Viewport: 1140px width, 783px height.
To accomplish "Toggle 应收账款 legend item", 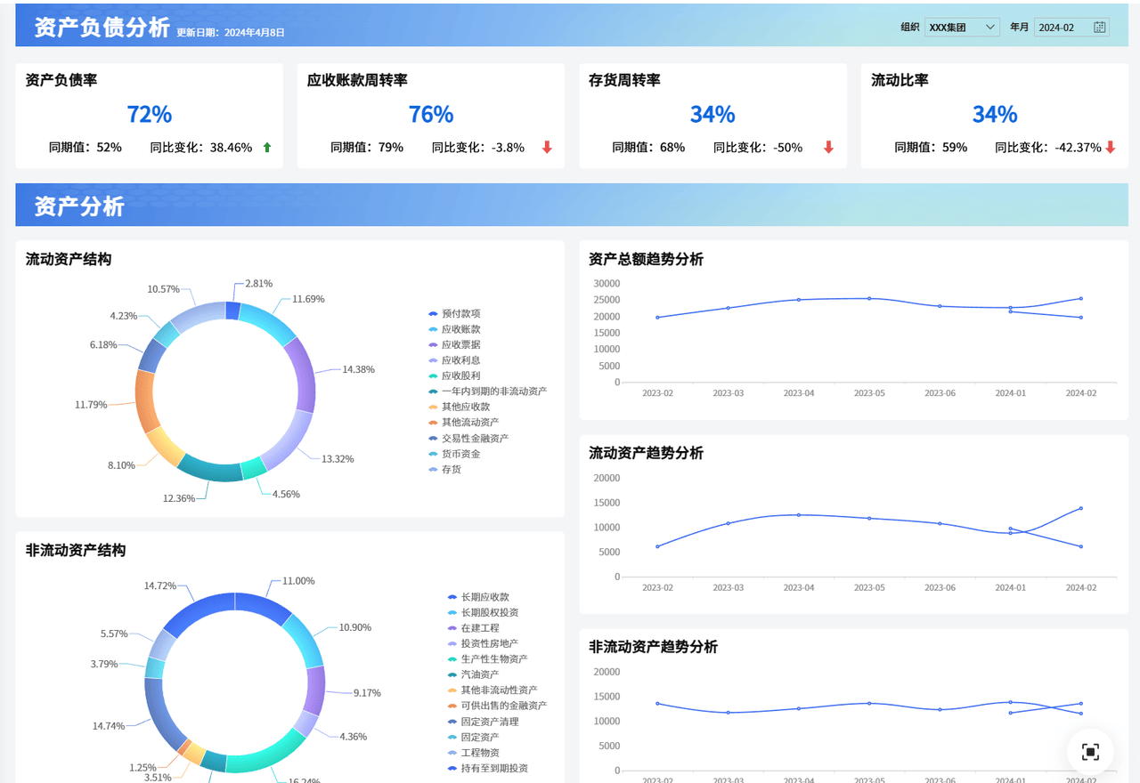I will pos(454,329).
